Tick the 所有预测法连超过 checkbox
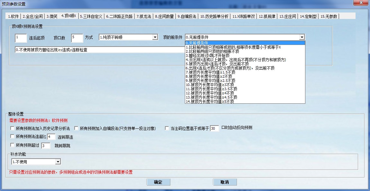The image size is (370, 191). [x=12, y=136]
